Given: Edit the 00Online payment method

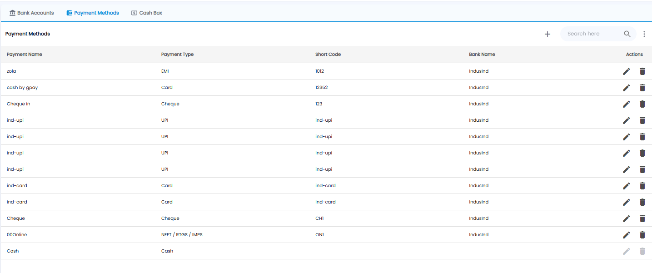Looking at the screenshot, I should click(627, 235).
